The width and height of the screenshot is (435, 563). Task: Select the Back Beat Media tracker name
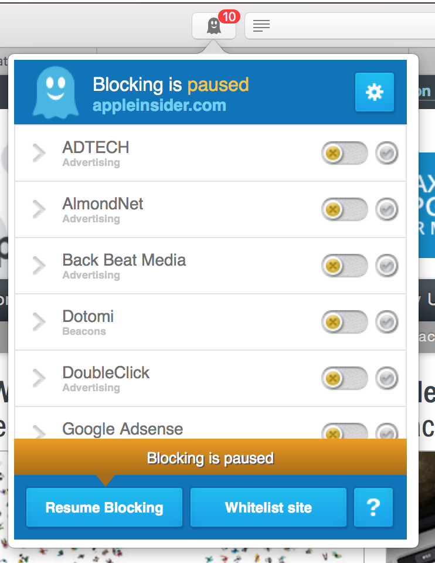(x=124, y=260)
